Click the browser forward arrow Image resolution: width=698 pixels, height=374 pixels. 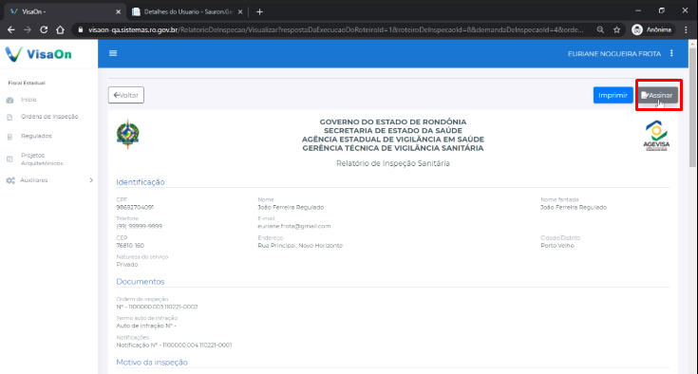[x=28, y=29]
